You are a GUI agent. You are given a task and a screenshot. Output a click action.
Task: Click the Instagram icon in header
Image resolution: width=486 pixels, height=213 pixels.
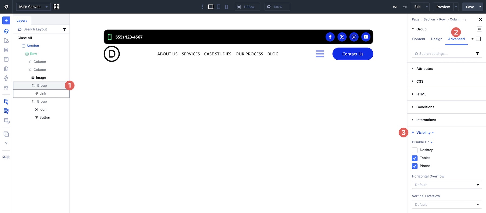tap(354, 37)
